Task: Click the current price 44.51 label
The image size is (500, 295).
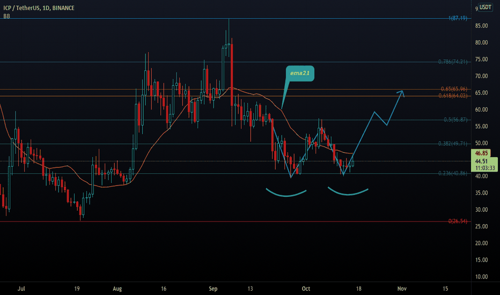Action: (x=481, y=161)
